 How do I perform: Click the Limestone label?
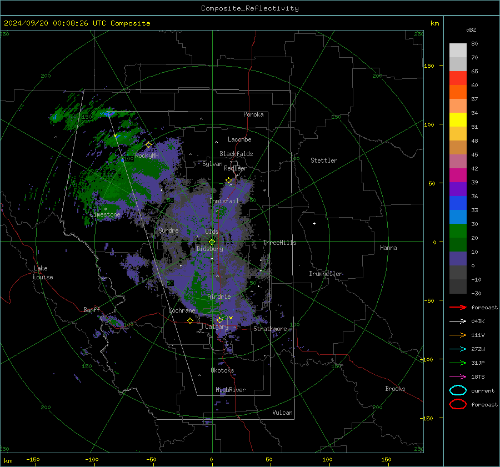tap(105, 214)
